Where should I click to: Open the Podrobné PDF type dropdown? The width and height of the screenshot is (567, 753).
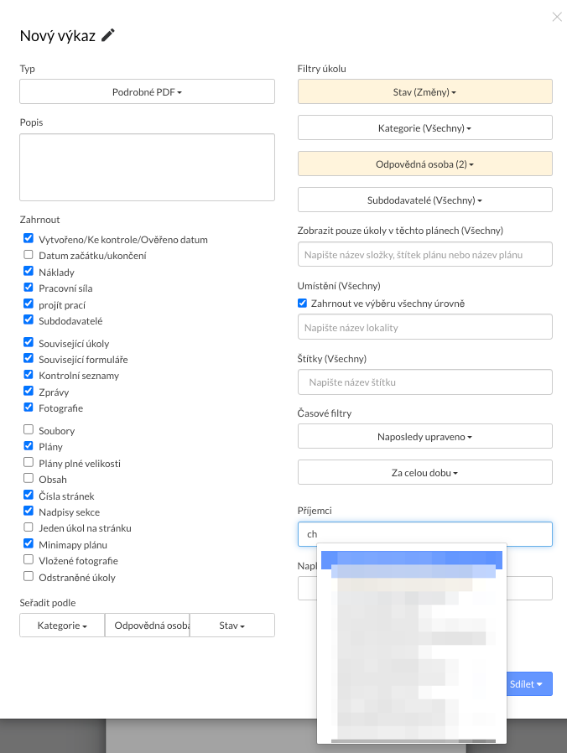pyautogui.click(x=147, y=91)
